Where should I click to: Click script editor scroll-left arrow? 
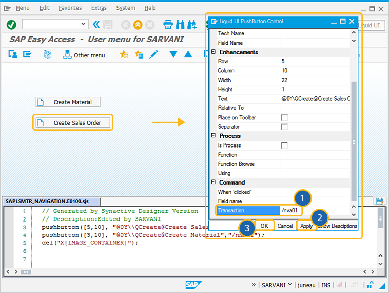click(8, 272)
